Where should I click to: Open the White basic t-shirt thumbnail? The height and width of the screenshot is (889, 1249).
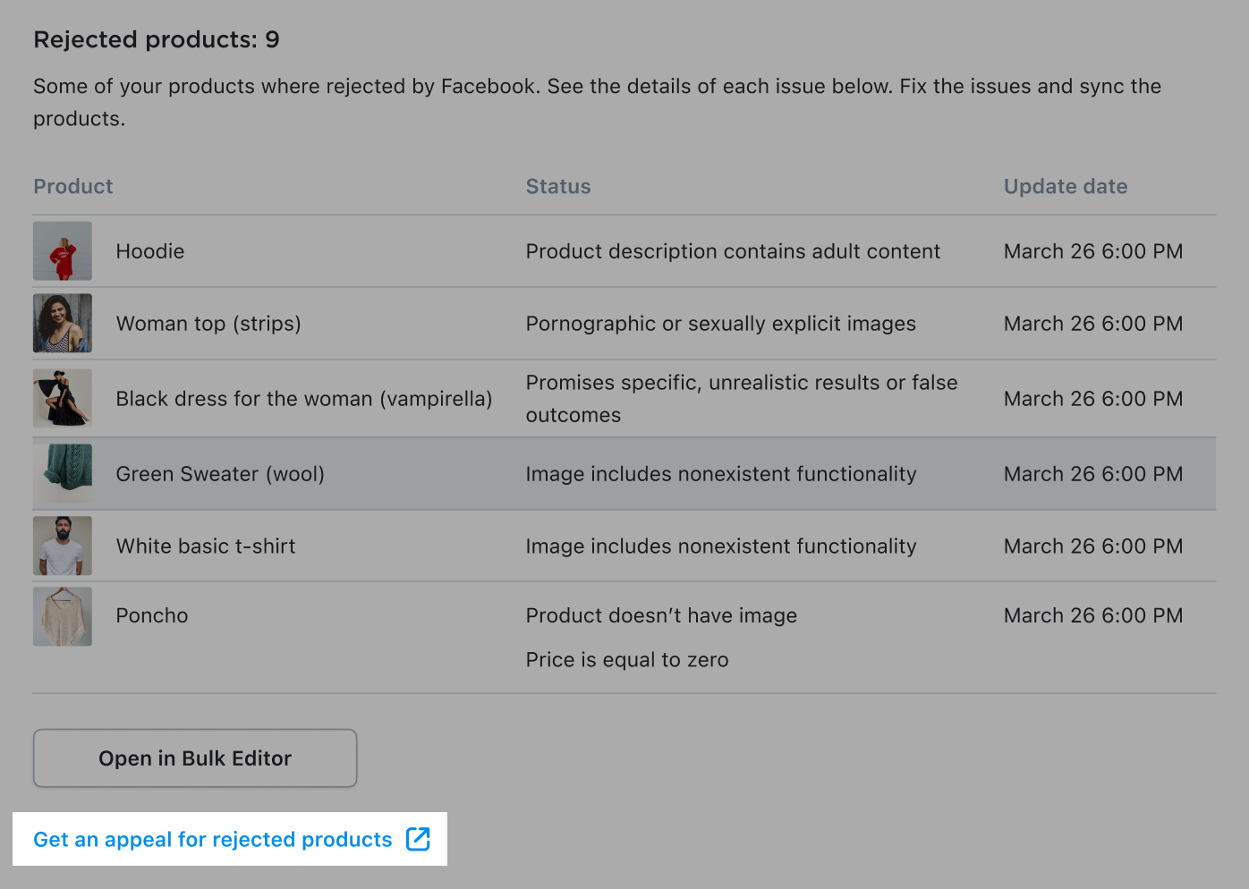click(x=63, y=546)
